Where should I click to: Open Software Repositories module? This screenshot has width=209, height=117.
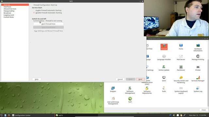click(147, 90)
